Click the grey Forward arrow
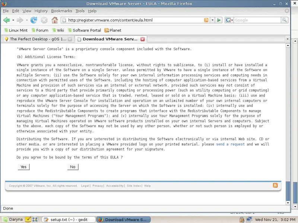This screenshot has height=223, width=298. (x=20, y=20)
